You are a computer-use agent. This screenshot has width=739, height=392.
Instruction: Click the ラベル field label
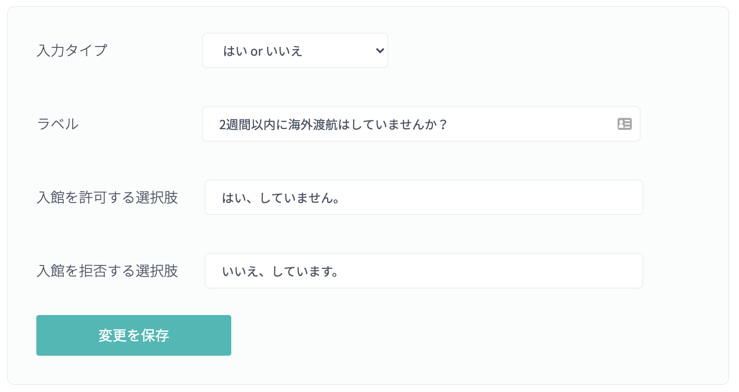(58, 124)
